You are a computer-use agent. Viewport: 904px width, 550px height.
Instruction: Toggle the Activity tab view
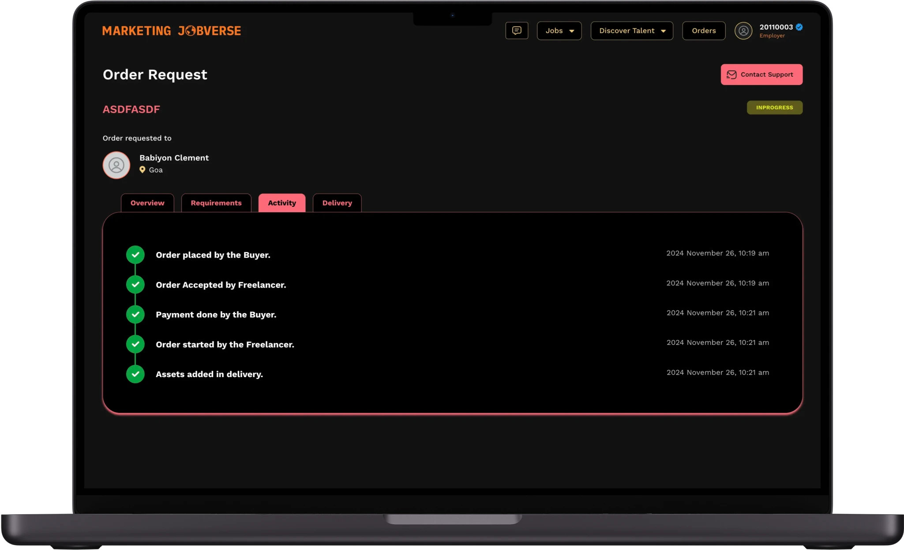[x=281, y=203]
